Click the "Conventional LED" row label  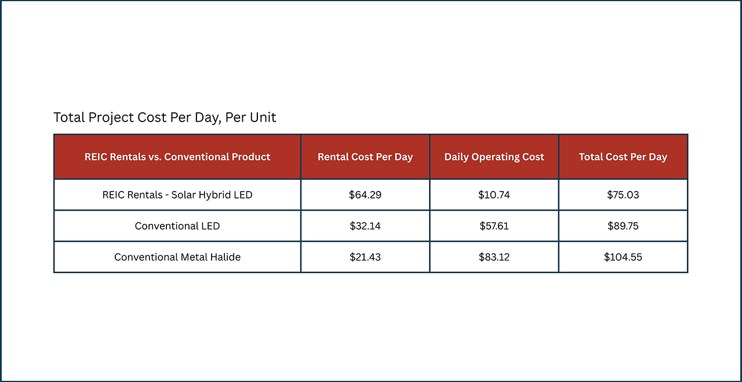coord(177,226)
